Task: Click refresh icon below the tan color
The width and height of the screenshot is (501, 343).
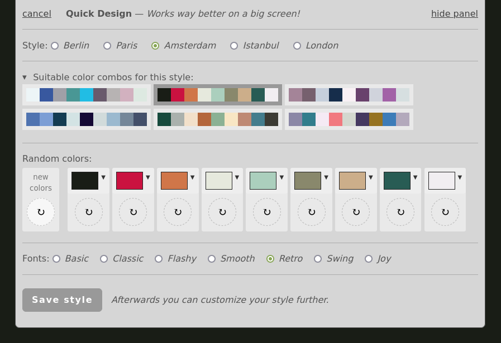Action: click(356, 212)
